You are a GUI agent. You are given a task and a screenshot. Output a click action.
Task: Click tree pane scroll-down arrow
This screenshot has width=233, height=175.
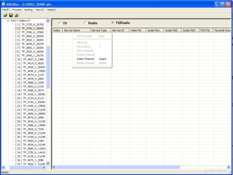click(x=48, y=163)
